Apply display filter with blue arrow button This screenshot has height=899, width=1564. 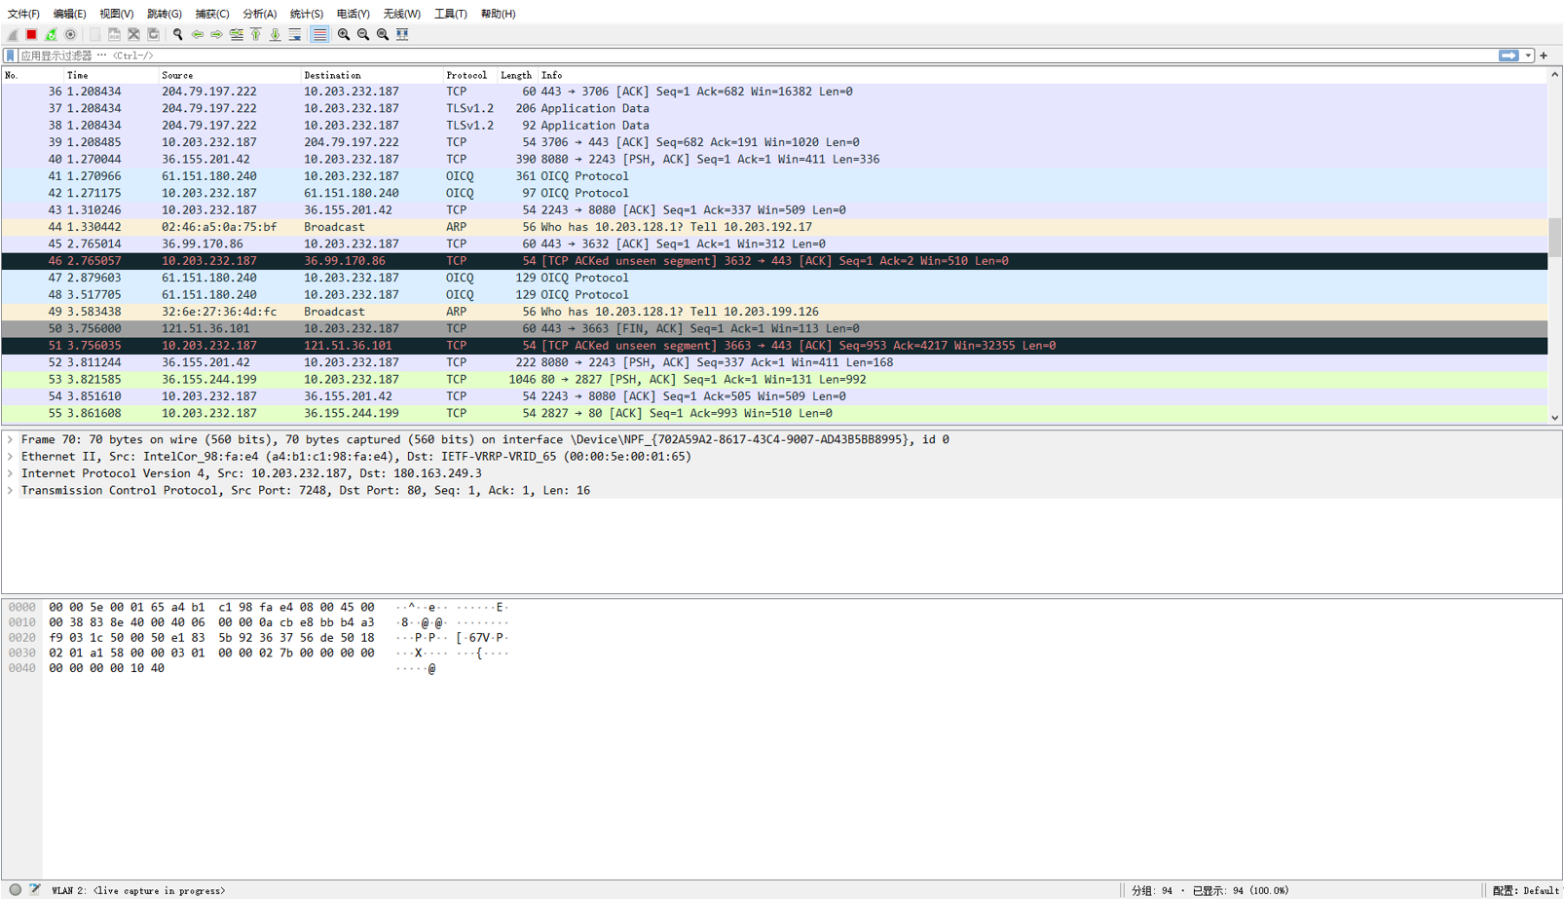(x=1508, y=56)
